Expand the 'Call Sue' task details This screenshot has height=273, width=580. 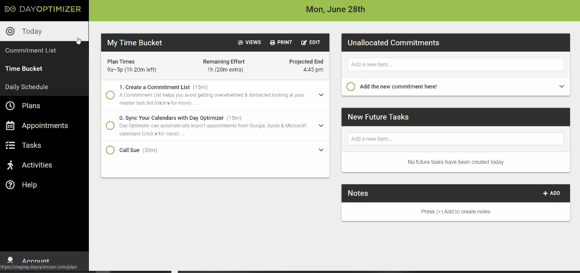(x=321, y=150)
